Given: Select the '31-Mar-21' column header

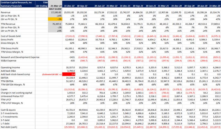Looking at the screenshot, I should click(163, 6).
